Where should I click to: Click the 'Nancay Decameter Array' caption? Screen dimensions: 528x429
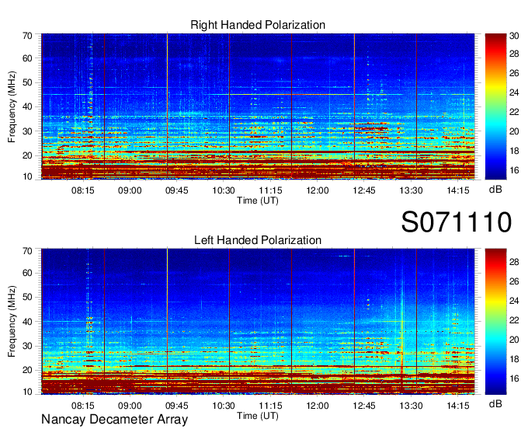(114, 420)
